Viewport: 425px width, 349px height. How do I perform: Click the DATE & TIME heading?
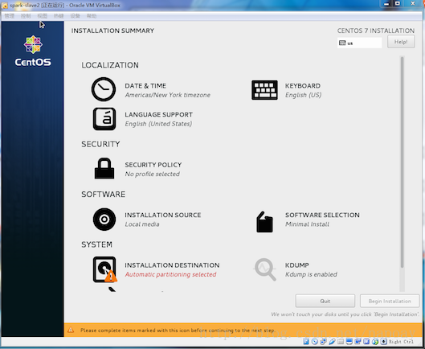click(x=145, y=86)
